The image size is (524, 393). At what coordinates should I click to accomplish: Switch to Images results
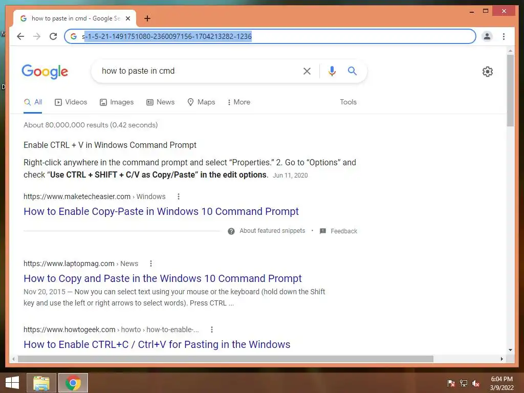[x=117, y=102]
